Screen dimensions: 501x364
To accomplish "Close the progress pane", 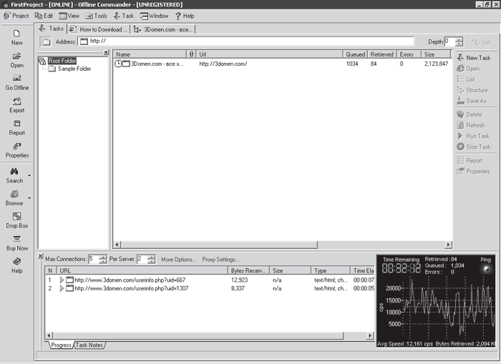I will pos(40,256).
